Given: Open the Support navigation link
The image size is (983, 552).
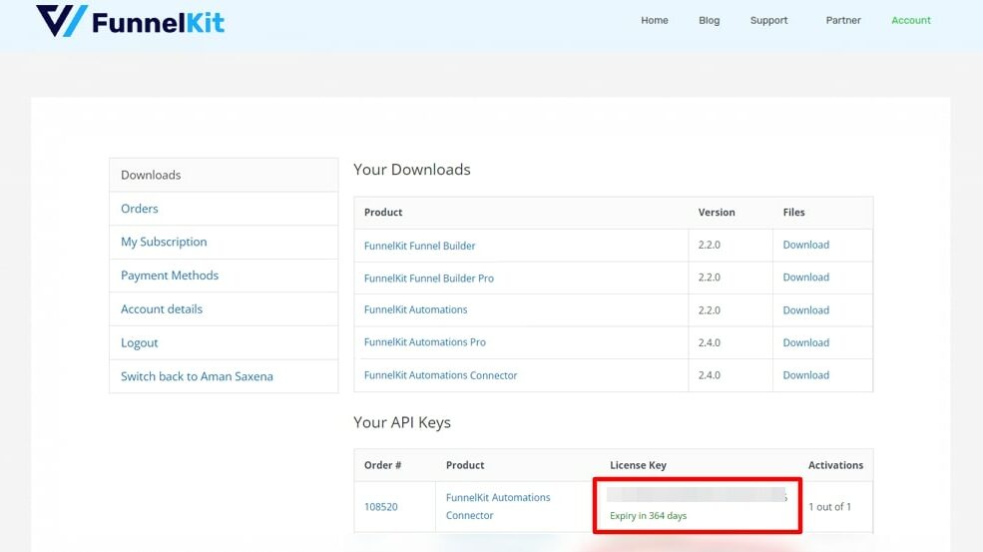Looking at the screenshot, I should click(768, 20).
